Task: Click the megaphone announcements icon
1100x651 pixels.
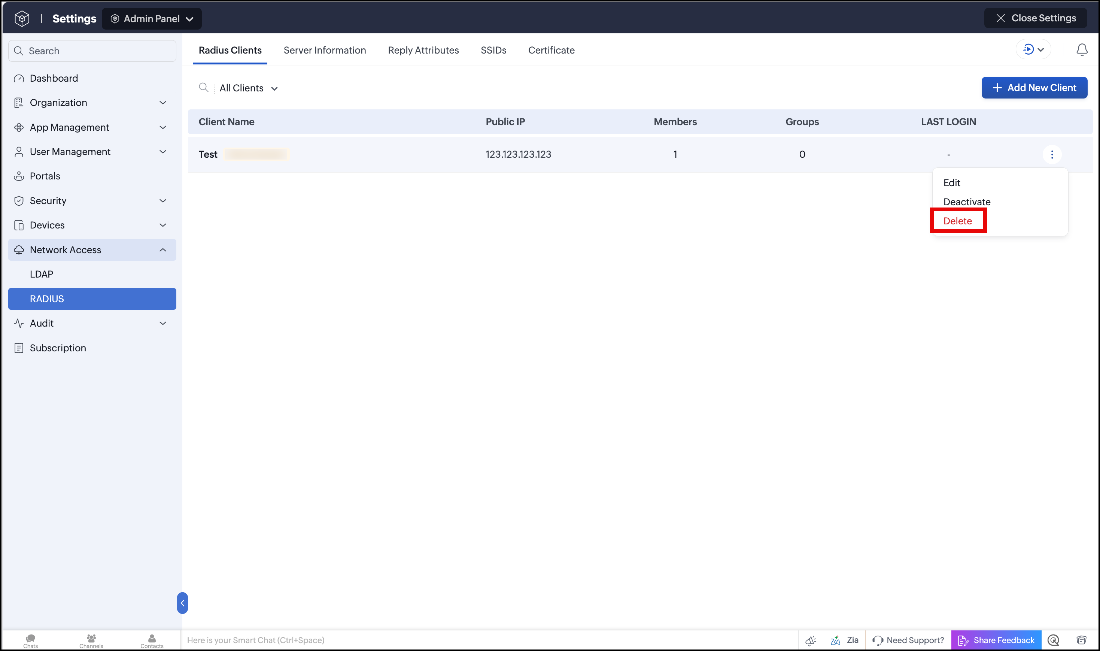Action: 810,641
